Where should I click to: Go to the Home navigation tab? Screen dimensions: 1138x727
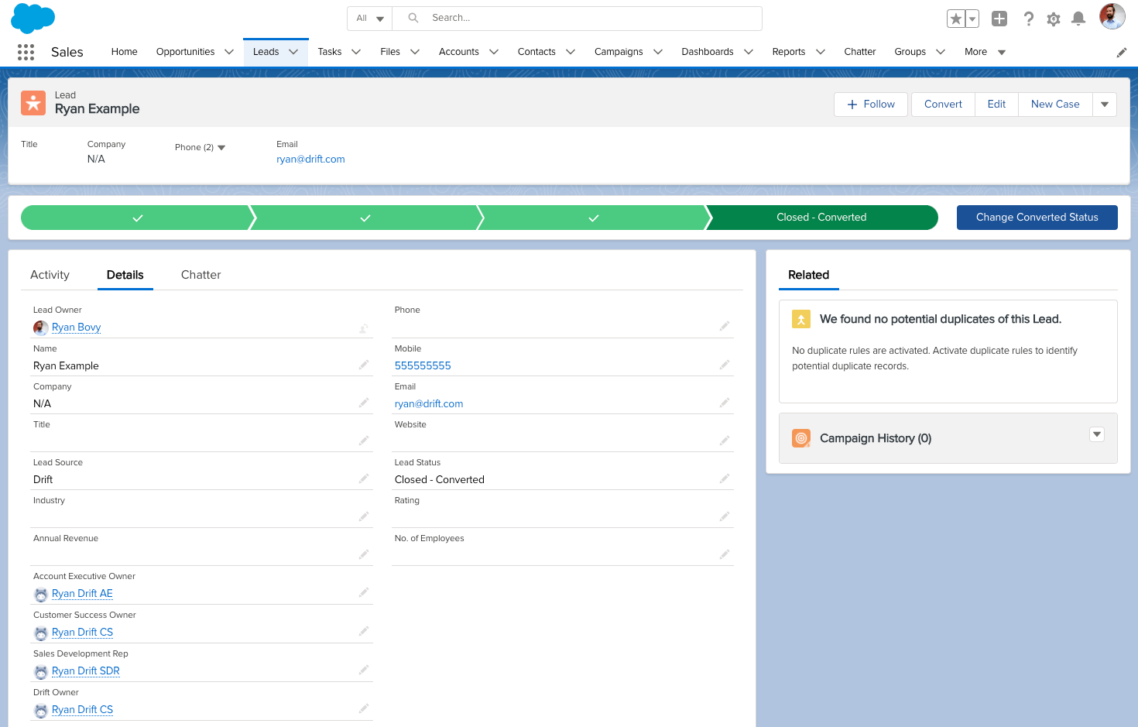pyautogui.click(x=125, y=52)
